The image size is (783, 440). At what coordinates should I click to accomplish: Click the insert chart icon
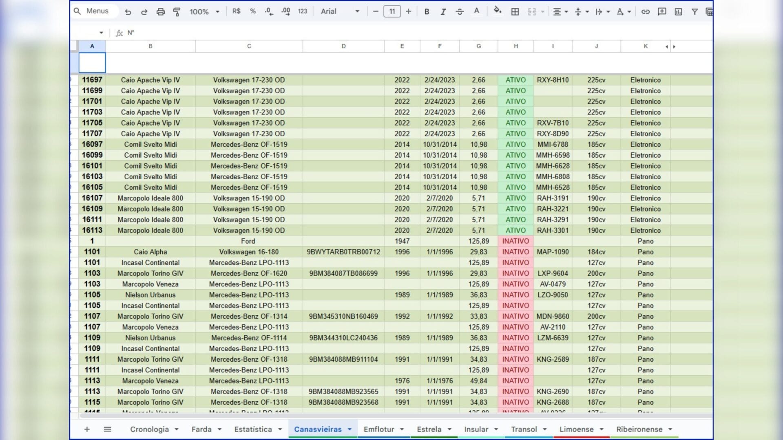[x=678, y=12]
